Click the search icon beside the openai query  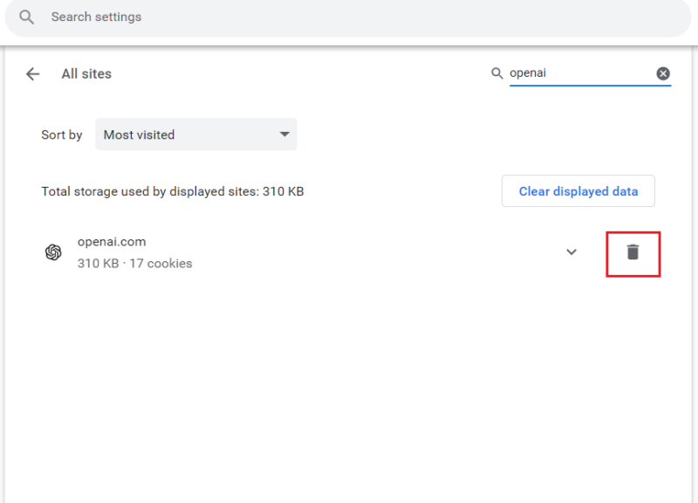[496, 72]
